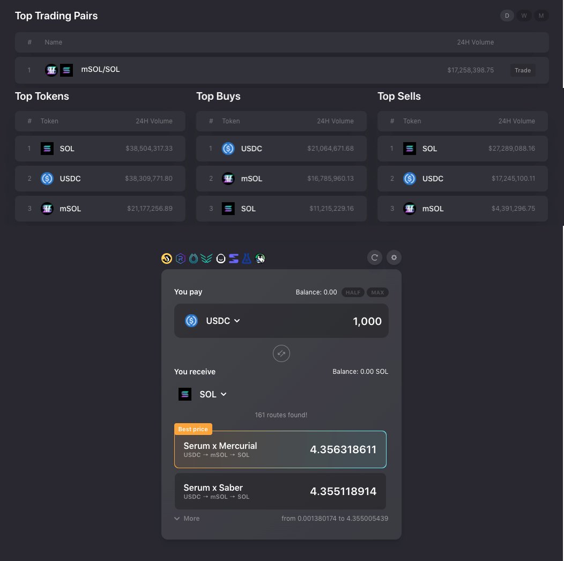Expand More routes list
This screenshot has width=564, height=561.
[x=187, y=519]
